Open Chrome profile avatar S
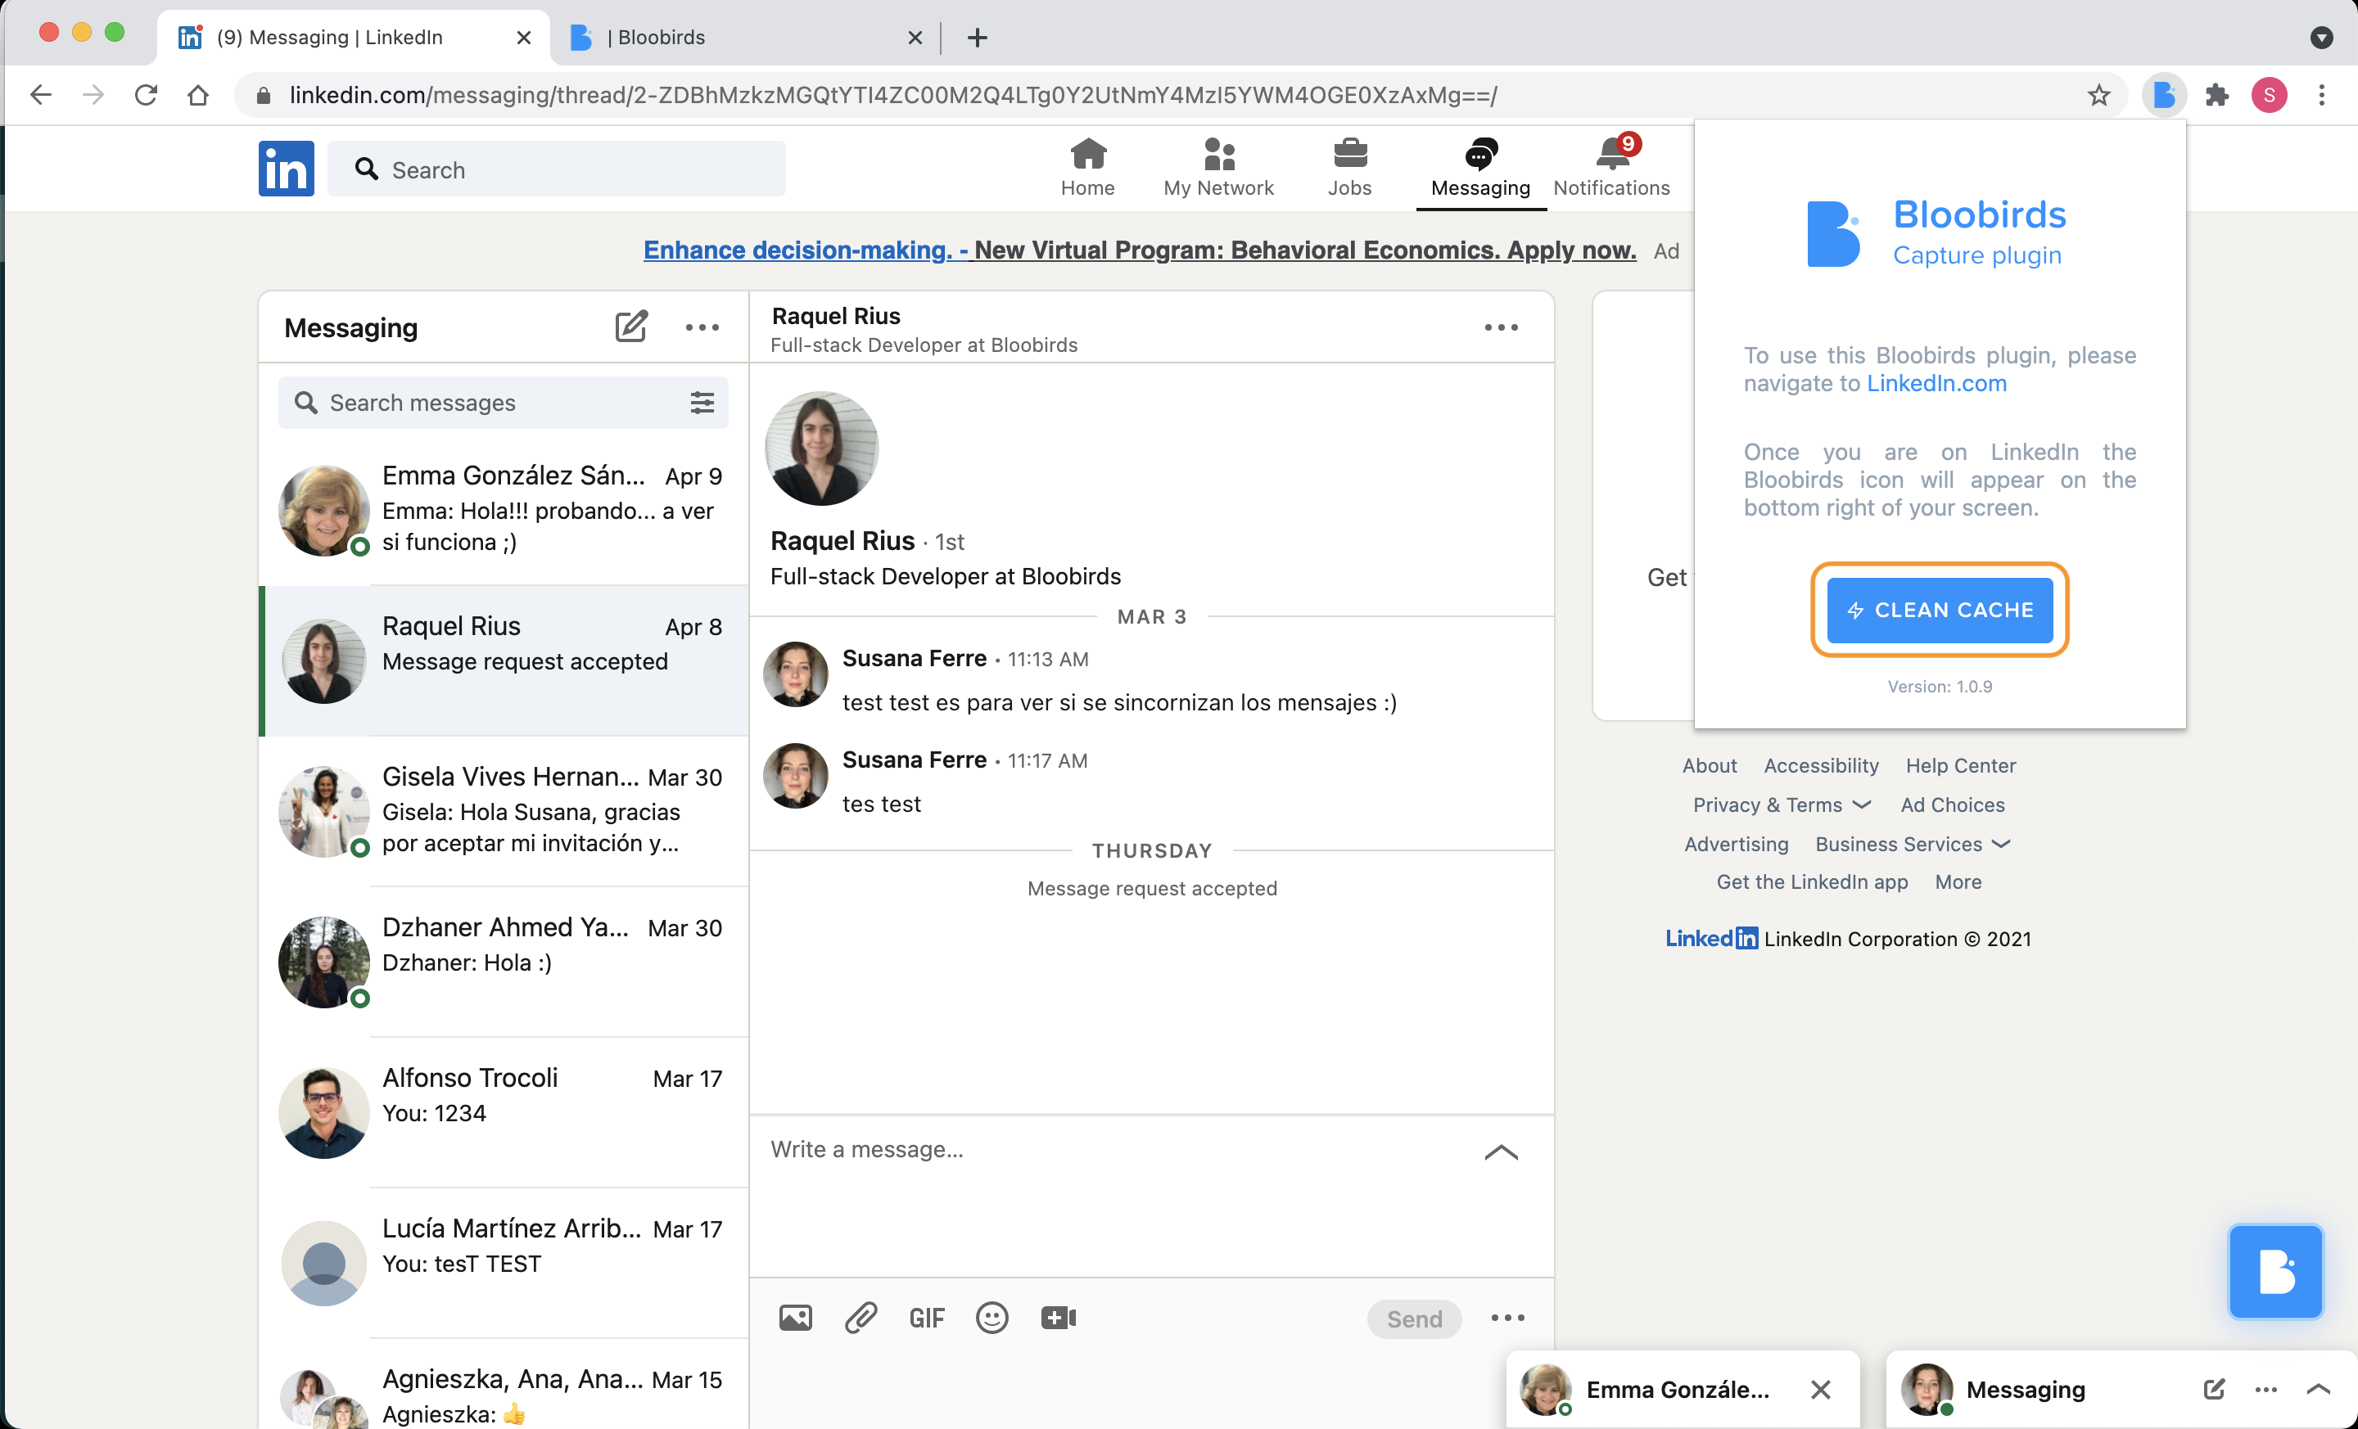The height and width of the screenshot is (1429, 2358). 2269,95
